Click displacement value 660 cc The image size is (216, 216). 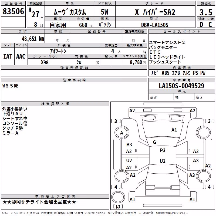[86, 25]
